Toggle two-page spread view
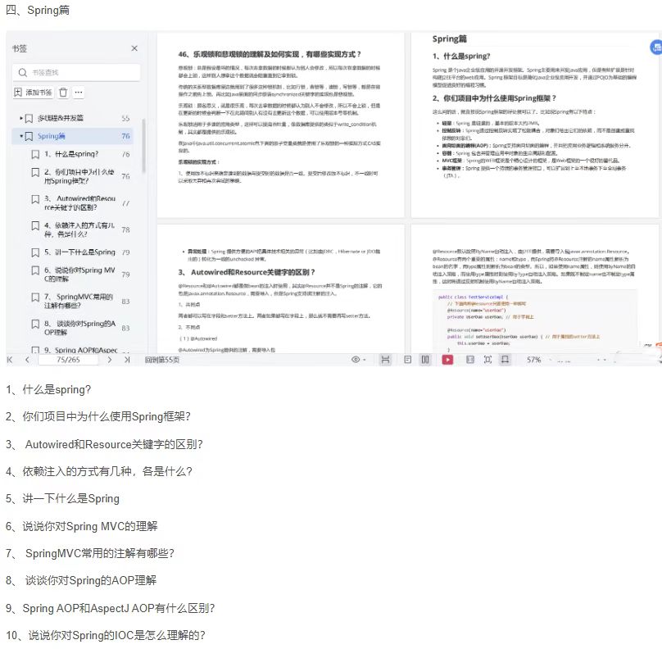 (424, 358)
